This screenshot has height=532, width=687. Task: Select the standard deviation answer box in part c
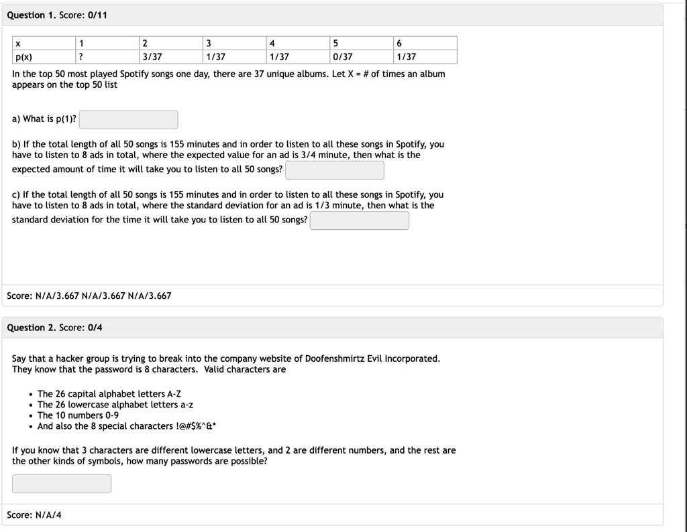(x=360, y=220)
